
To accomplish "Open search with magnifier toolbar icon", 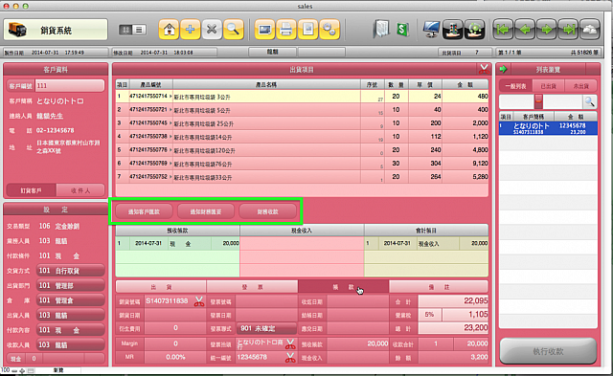I will (234, 30).
